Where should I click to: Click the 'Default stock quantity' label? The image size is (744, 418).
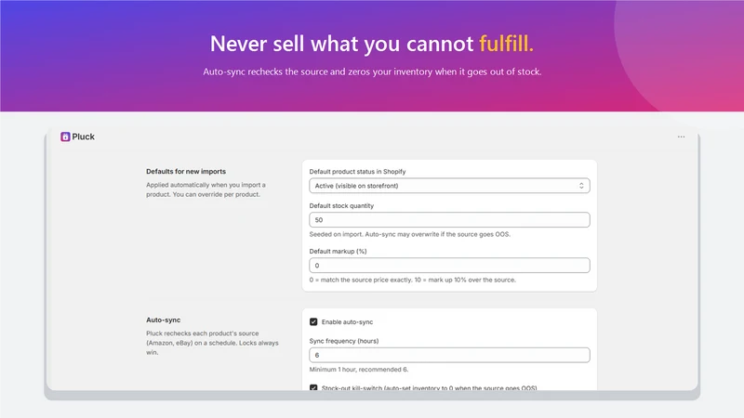pos(341,205)
